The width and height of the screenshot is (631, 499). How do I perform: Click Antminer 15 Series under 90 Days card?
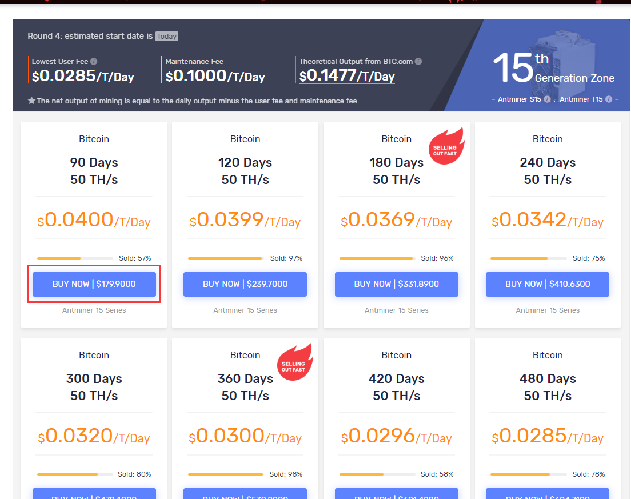click(94, 310)
